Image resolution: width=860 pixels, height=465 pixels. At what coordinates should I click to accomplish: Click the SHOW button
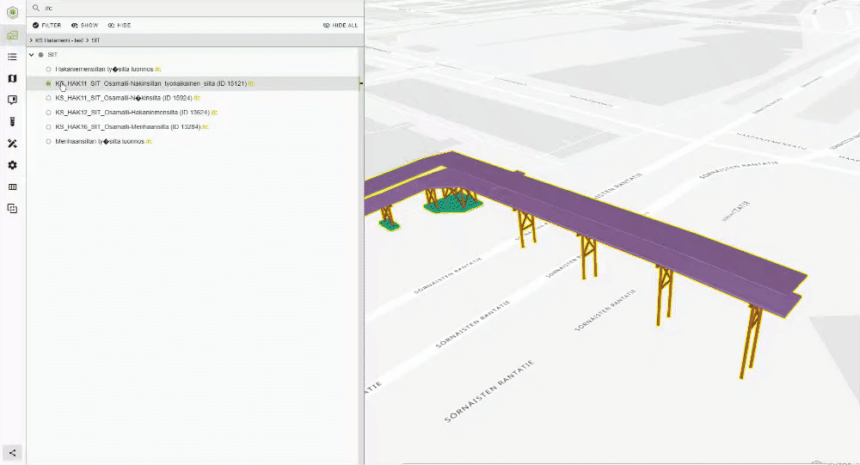pyautogui.click(x=84, y=25)
